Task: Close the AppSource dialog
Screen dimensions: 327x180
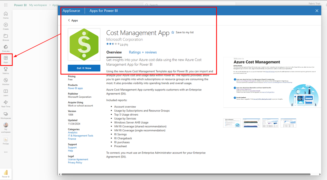Action: [x=317, y=10]
